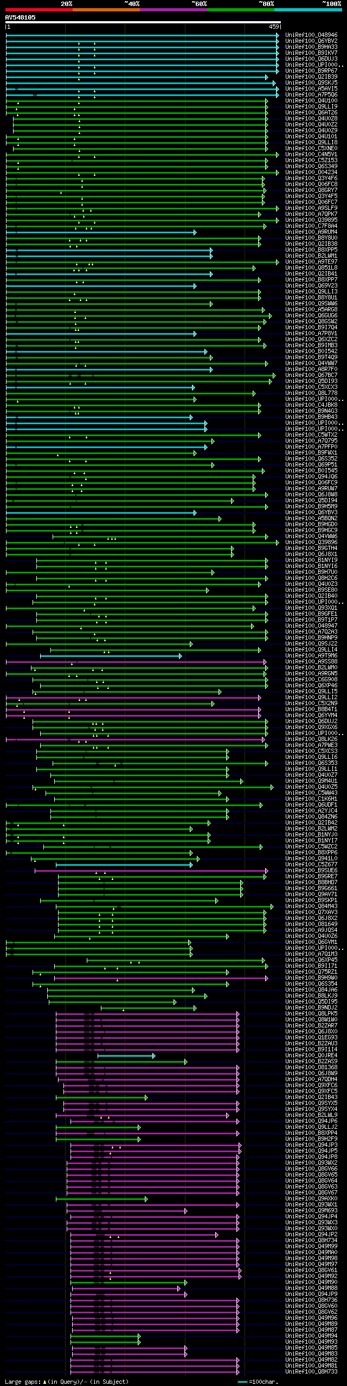Select label UniRef100_A9RUM4
347x1386 pixels.
coord(311,232)
